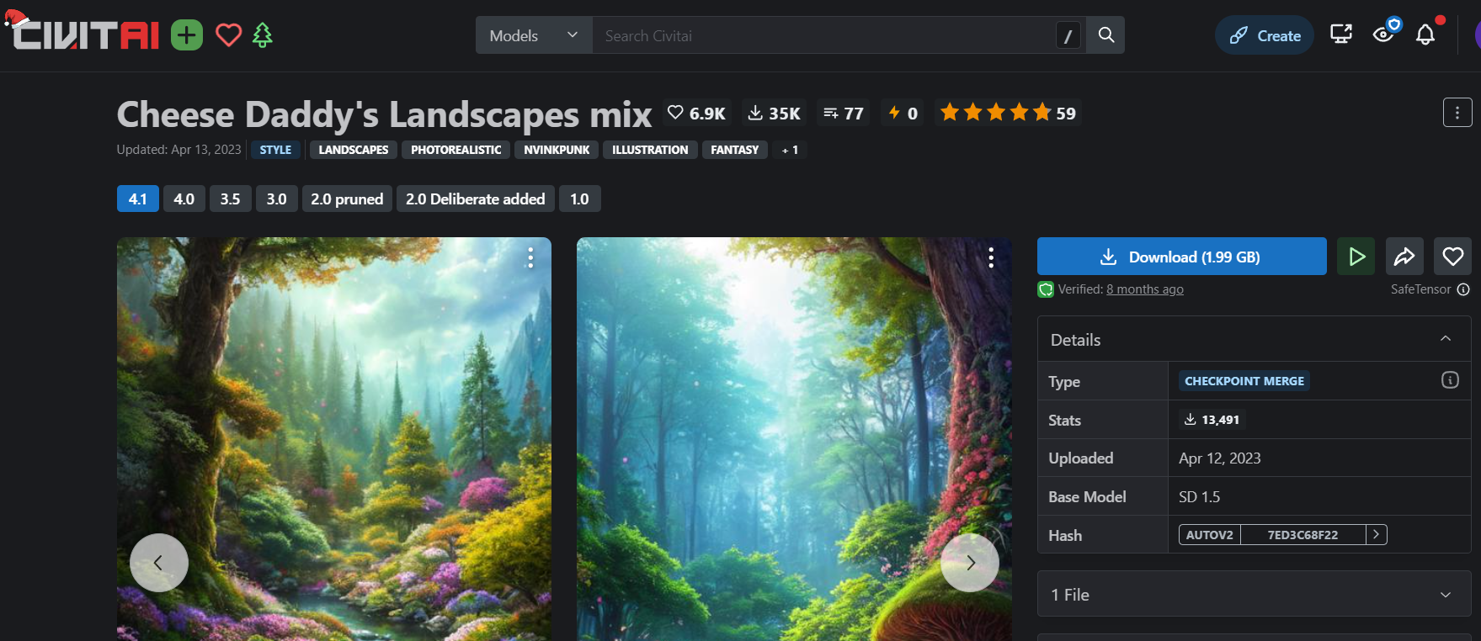
Task: Expand the 1 File section
Action: tap(1254, 595)
